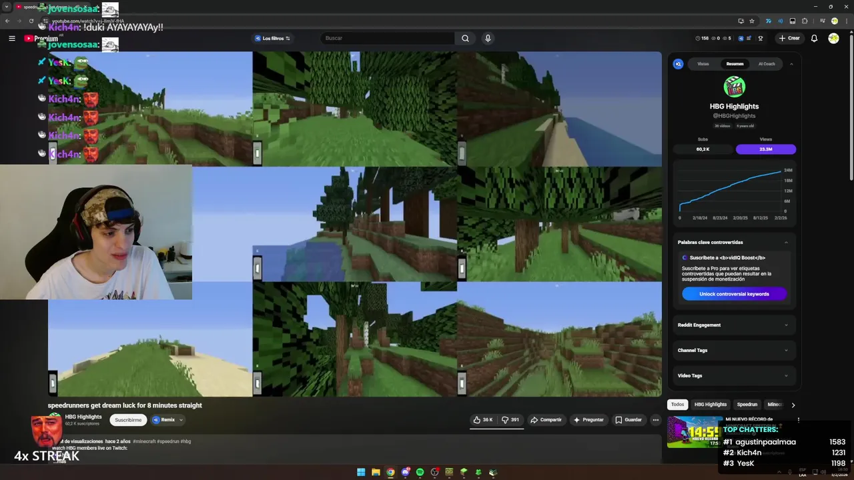Expand Channel Tags section

point(734,350)
